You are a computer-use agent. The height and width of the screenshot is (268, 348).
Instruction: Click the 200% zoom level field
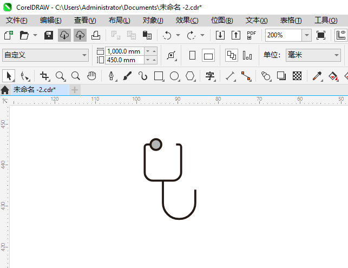tap(284, 35)
